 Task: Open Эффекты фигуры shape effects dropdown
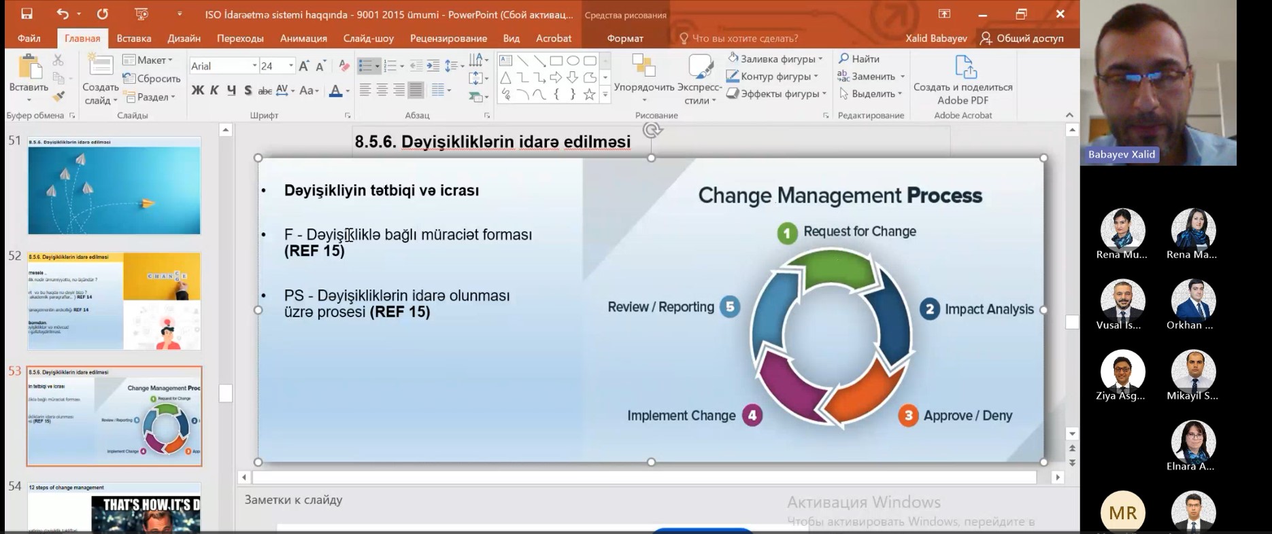776,94
